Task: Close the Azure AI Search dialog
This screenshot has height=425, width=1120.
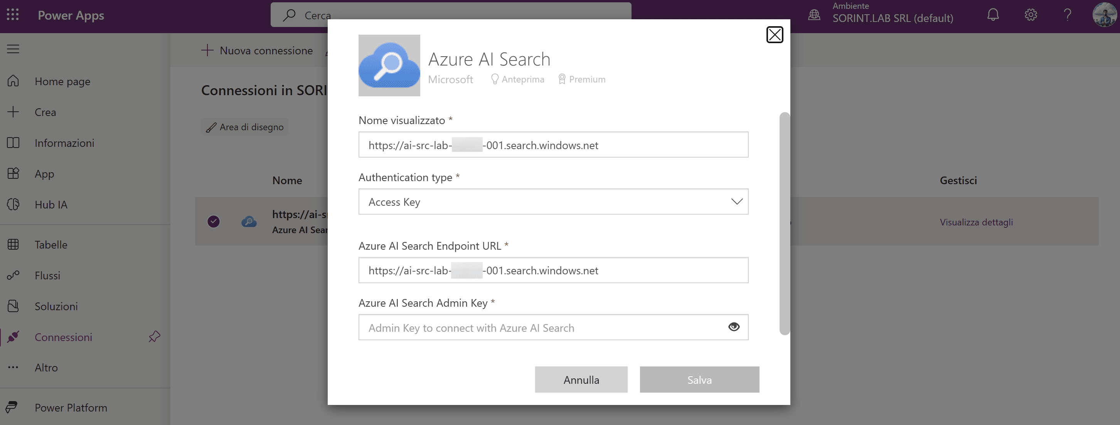Action: [x=774, y=35]
